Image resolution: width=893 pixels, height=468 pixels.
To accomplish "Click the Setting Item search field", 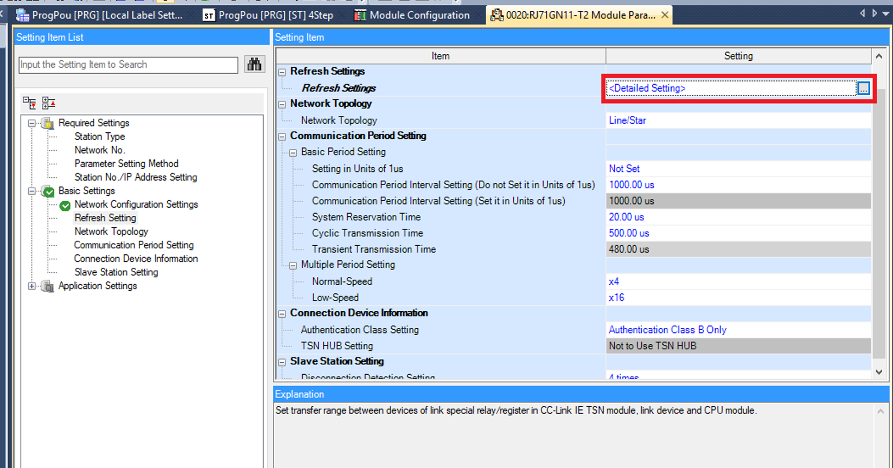I will [128, 65].
